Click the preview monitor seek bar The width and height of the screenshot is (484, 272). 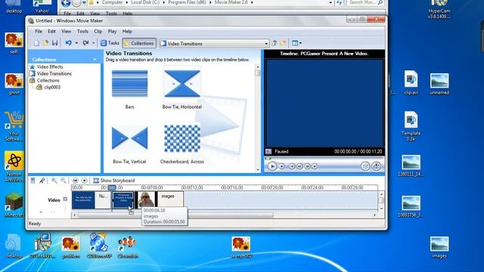click(x=324, y=158)
